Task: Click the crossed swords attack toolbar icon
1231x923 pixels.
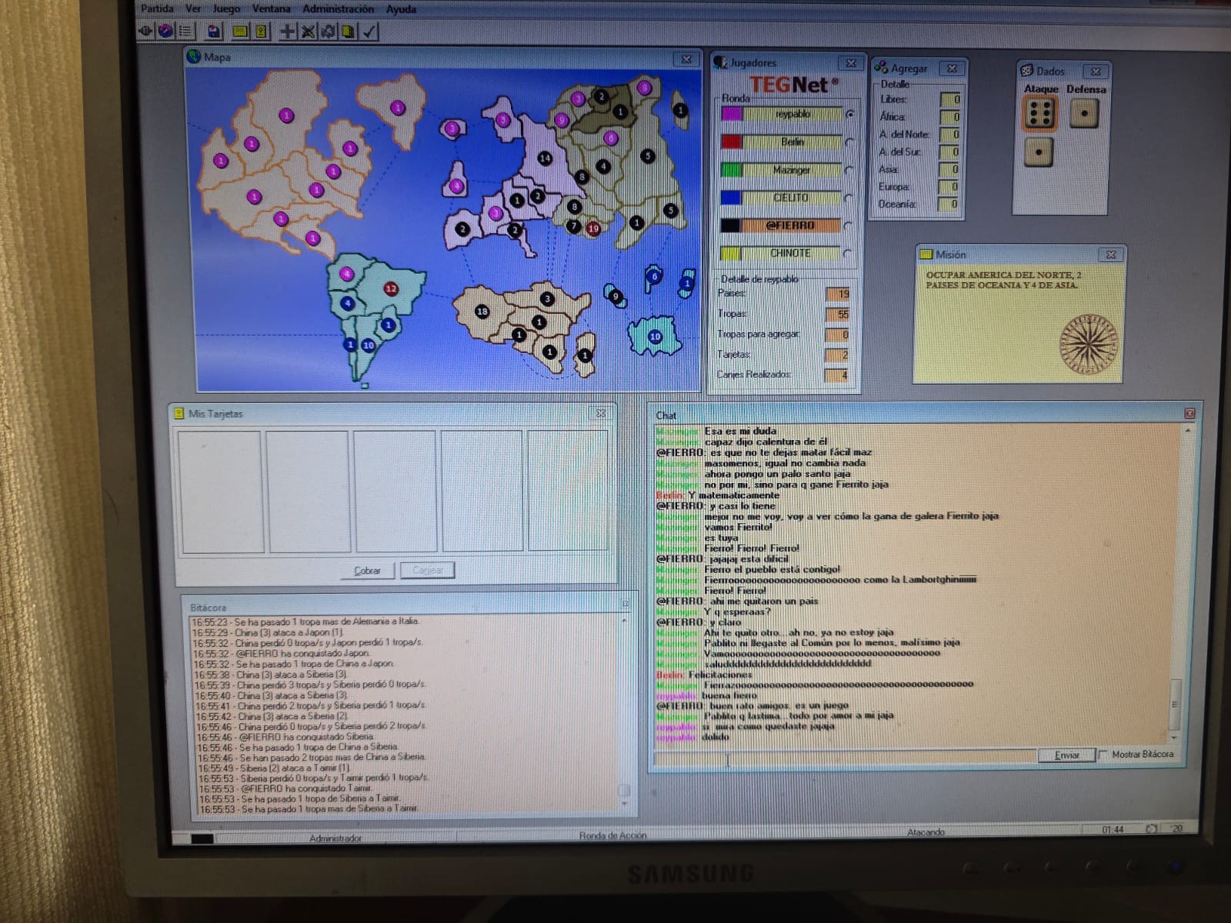Action: [307, 32]
